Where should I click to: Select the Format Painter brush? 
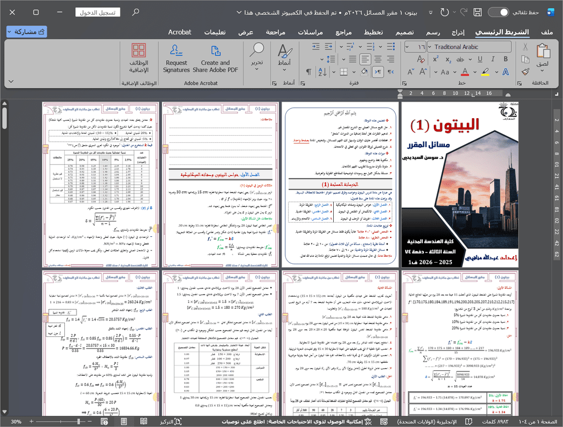pos(525,72)
